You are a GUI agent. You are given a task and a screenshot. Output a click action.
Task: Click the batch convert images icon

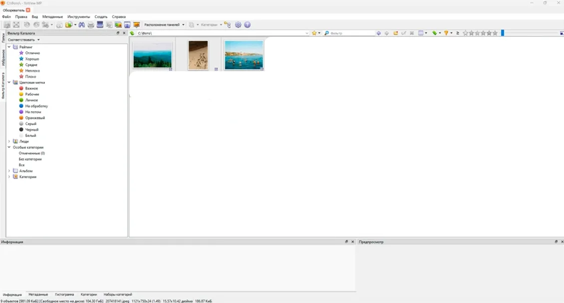click(118, 25)
